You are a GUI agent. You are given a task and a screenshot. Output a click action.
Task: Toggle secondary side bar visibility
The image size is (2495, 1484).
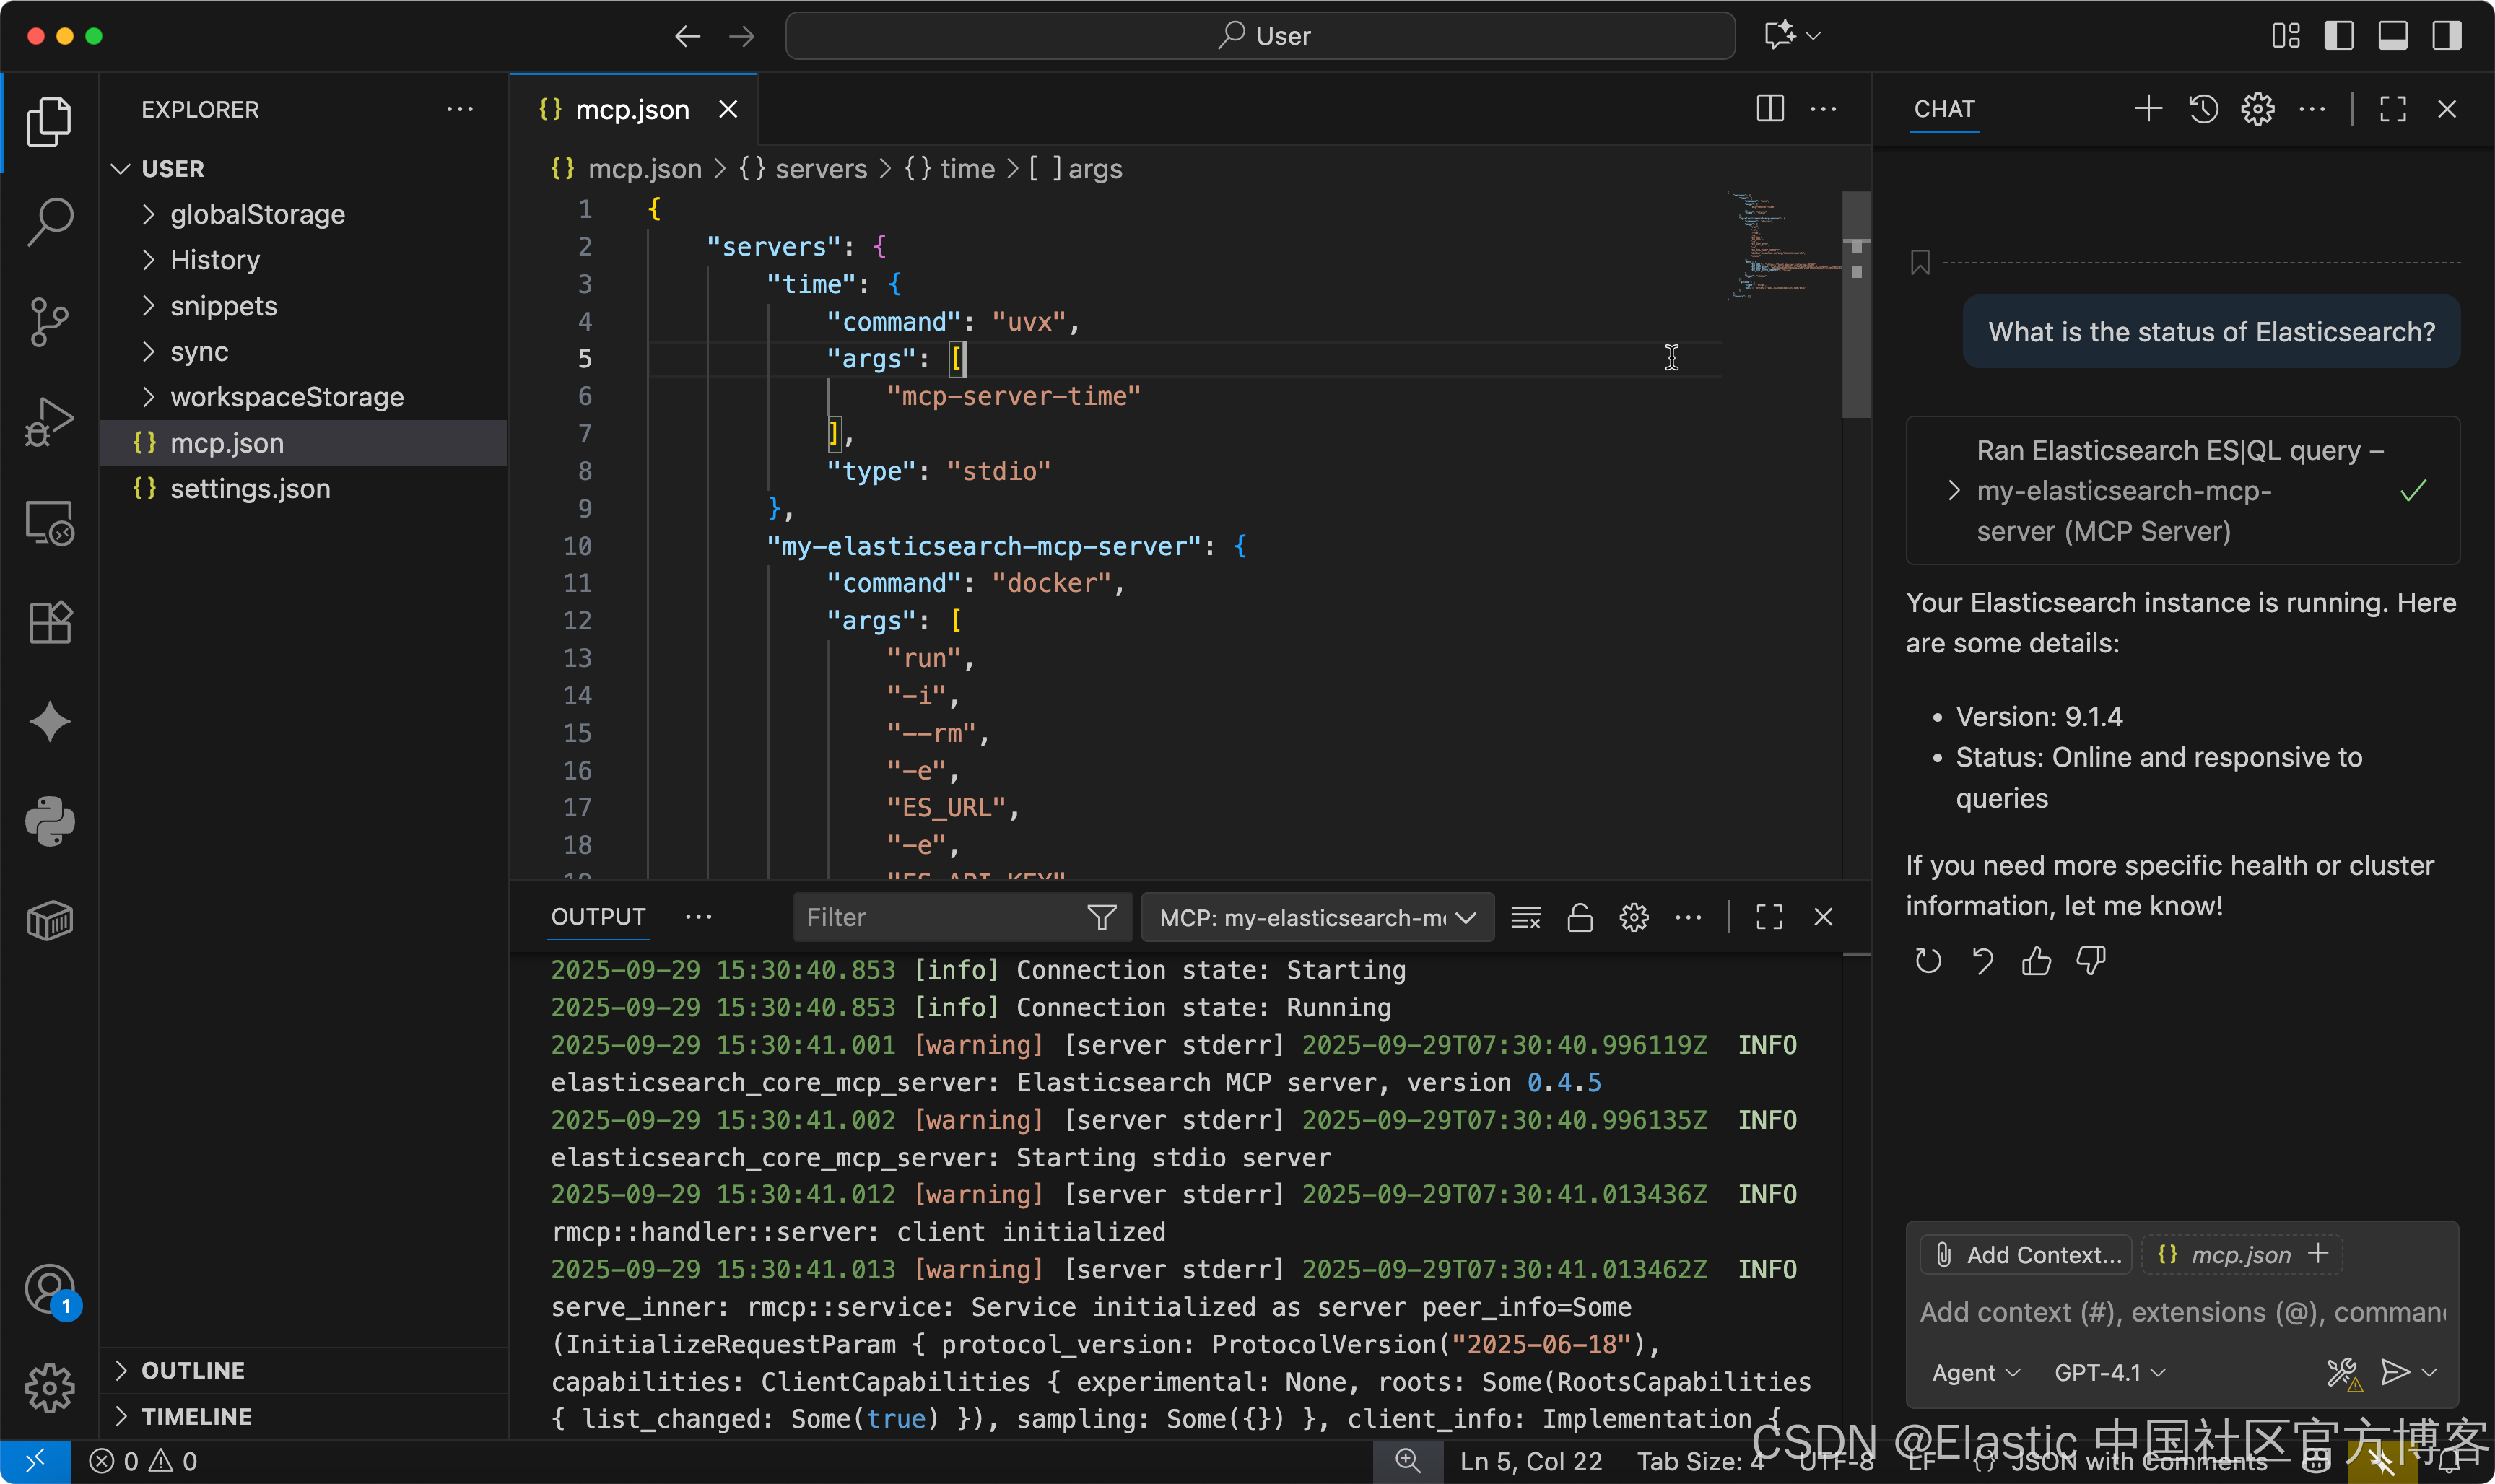pyautogui.click(x=2447, y=36)
